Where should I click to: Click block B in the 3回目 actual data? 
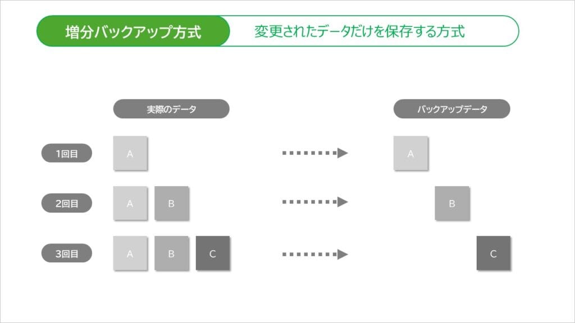171,253
